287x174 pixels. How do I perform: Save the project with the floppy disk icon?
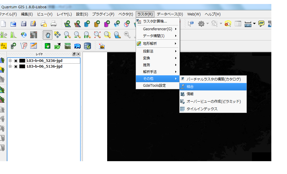click(23, 24)
